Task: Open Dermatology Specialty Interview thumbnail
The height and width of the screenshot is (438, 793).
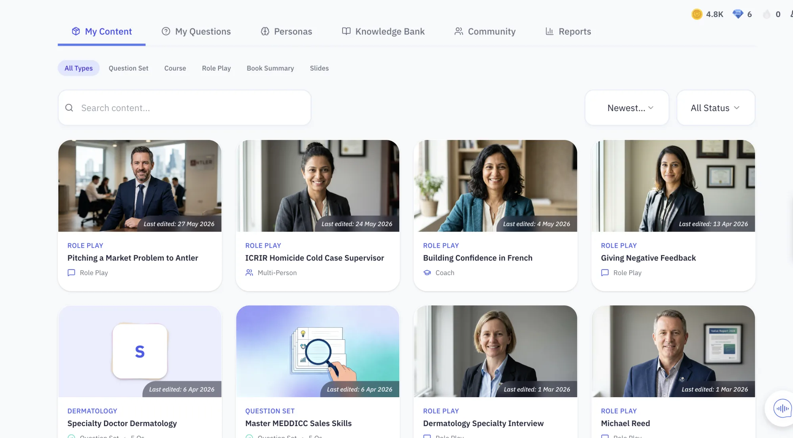Action: (495, 351)
